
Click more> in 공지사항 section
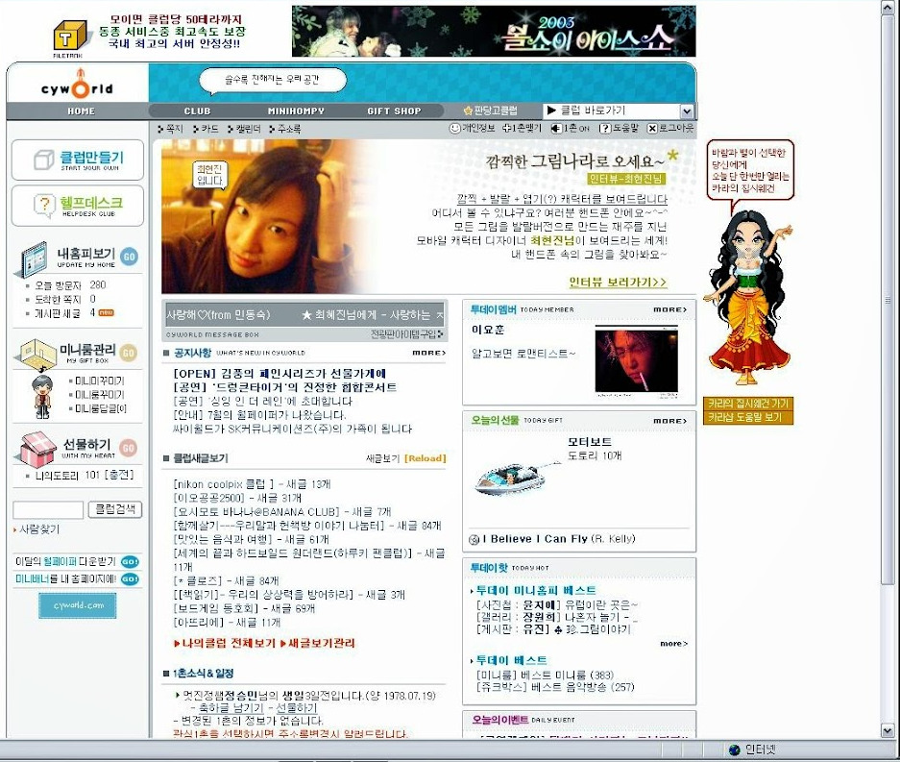pyautogui.click(x=428, y=353)
